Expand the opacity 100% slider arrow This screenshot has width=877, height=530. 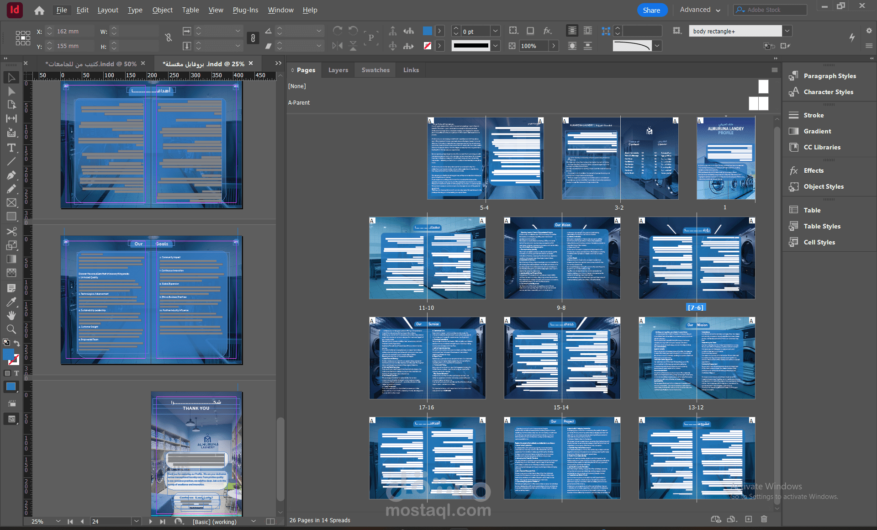554,46
